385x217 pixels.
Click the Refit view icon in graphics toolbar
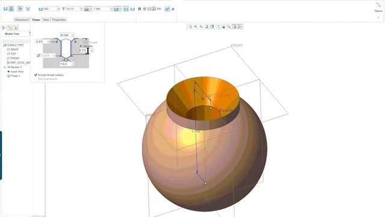click(190, 27)
